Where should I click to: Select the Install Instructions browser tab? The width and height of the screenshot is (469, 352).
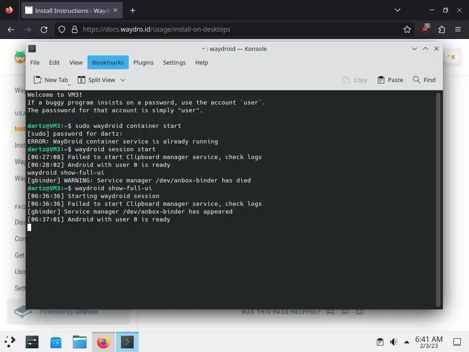72,11
